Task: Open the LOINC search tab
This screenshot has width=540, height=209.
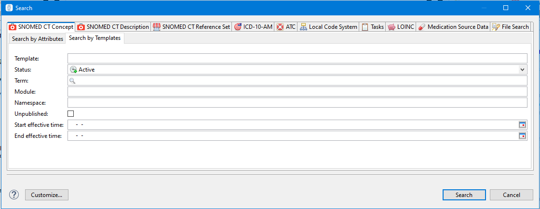Action: (400, 27)
